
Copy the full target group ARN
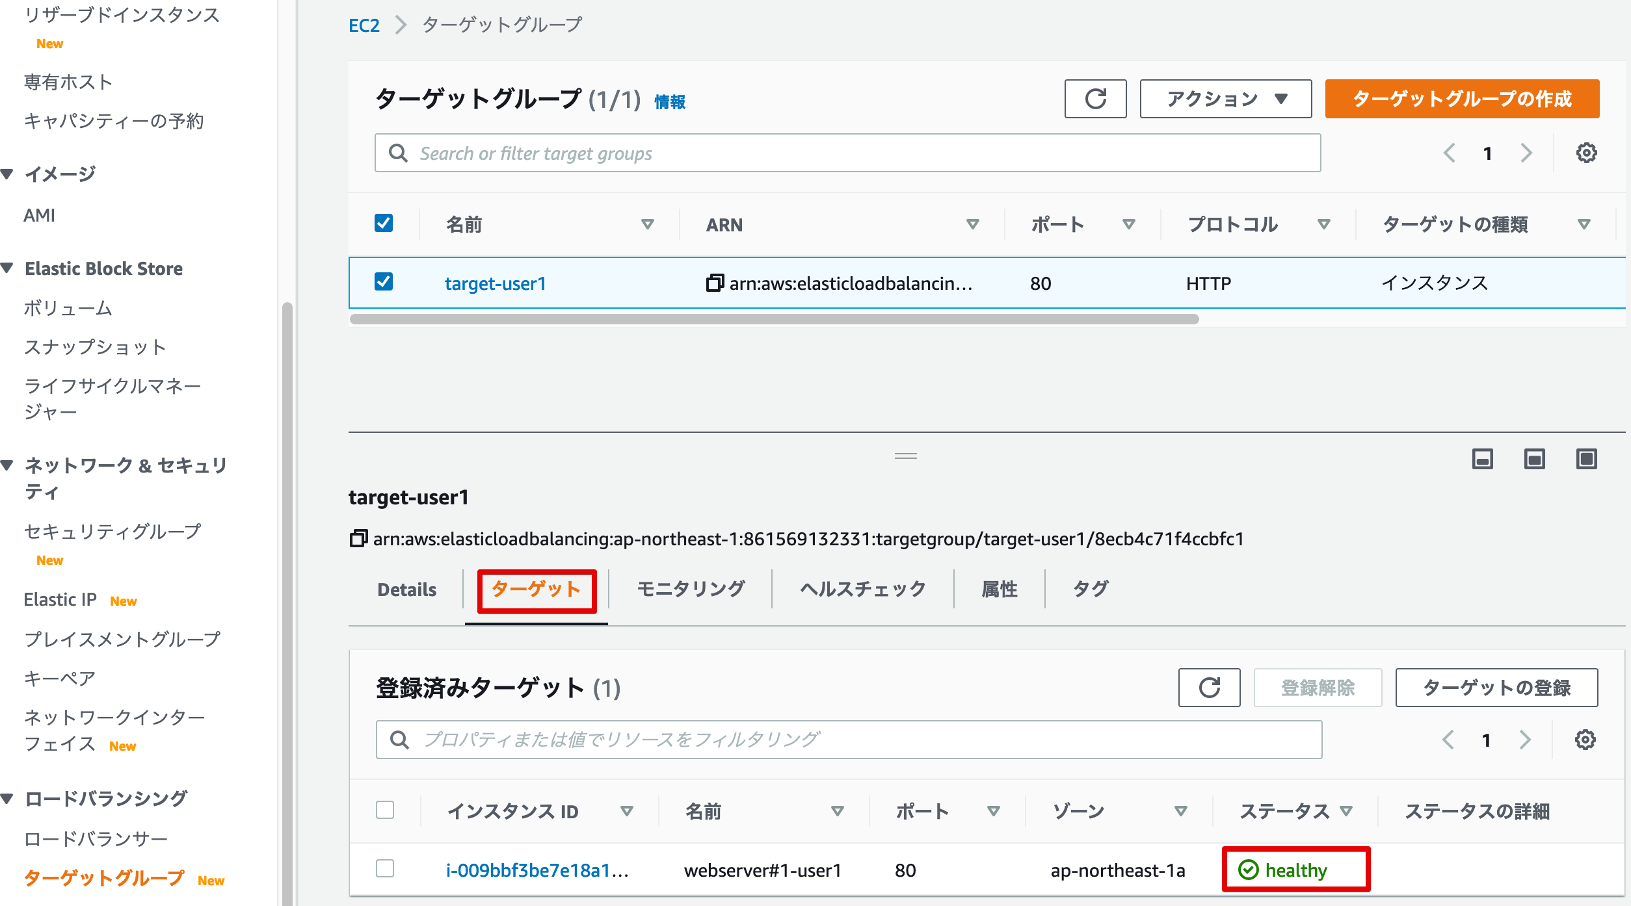click(x=358, y=538)
